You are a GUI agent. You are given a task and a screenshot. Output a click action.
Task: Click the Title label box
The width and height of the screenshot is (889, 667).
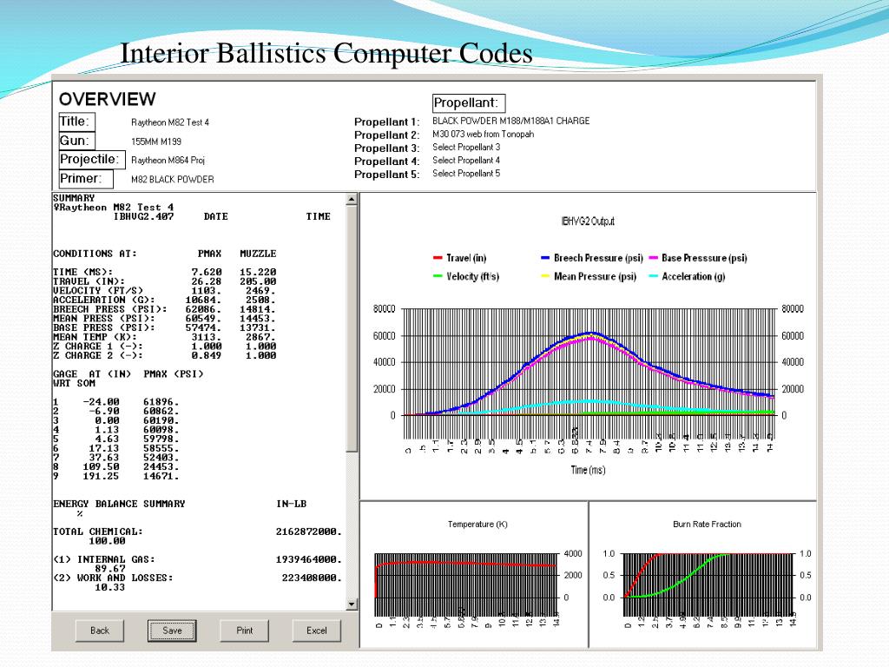[x=77, y=122]
